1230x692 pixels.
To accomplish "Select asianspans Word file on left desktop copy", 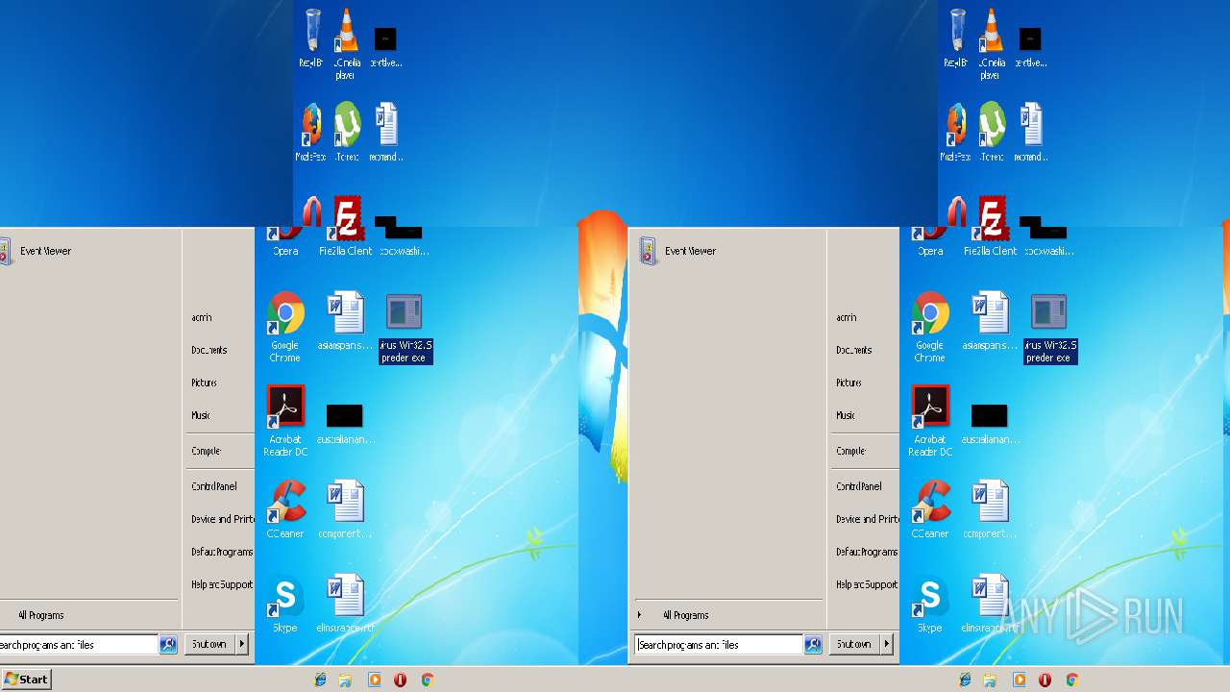I will 345,321.
